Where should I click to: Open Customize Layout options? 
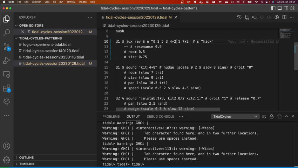click(292, 8)
